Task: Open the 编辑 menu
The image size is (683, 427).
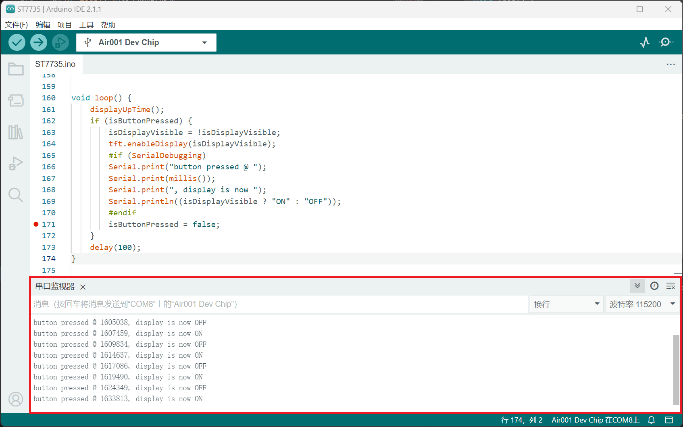Action: coord(43,25)
